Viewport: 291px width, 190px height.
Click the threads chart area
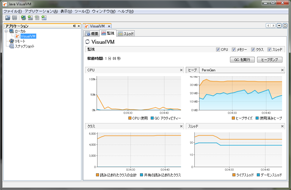point(238,150)
